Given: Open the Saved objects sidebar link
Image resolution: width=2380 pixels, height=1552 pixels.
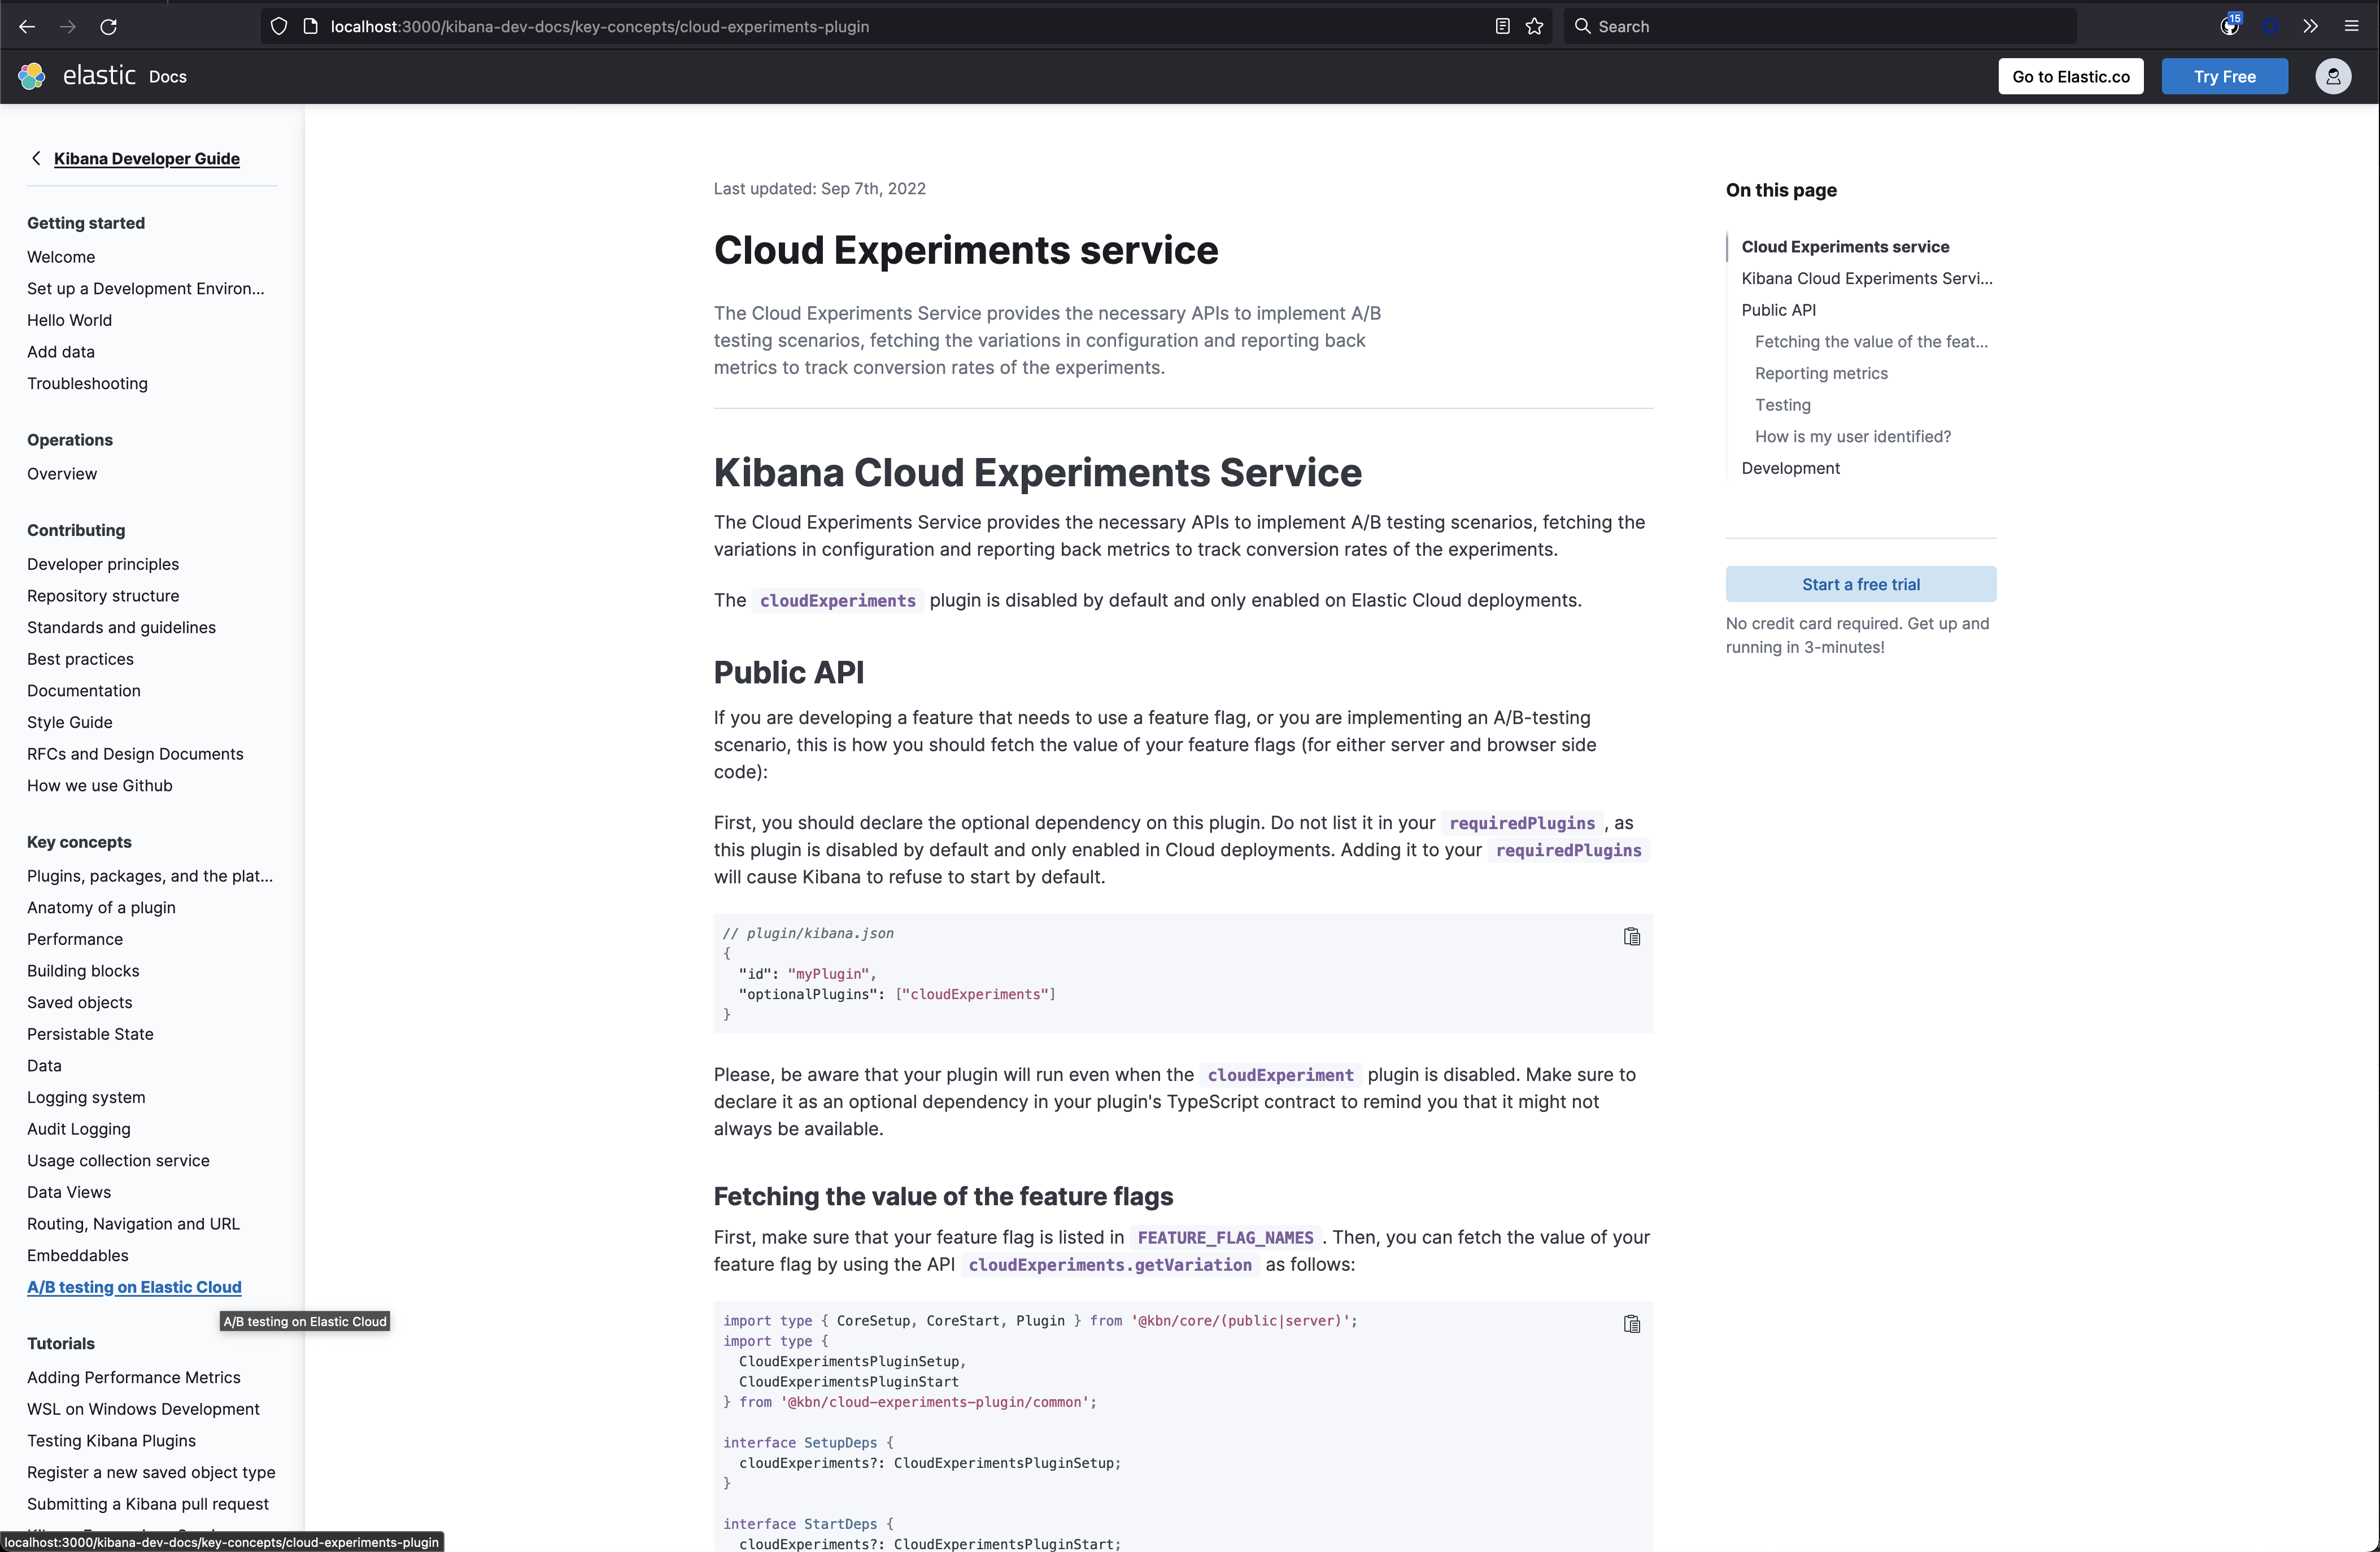Looking at the screenshot, I should tap(79, 1003).
